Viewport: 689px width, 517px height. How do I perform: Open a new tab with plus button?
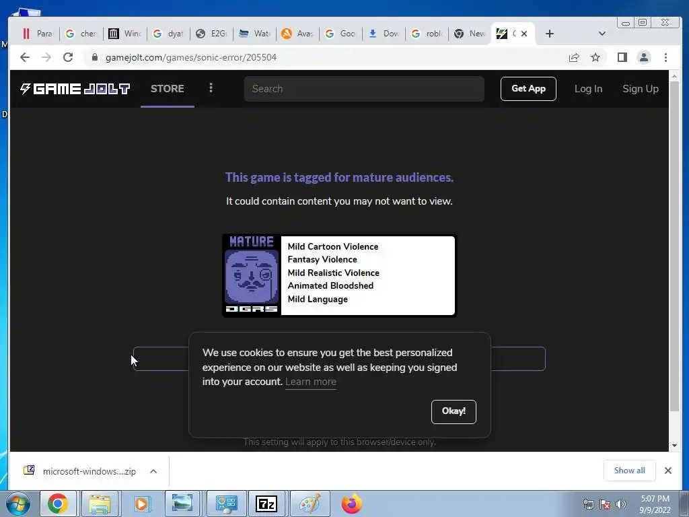coord(550,34)
